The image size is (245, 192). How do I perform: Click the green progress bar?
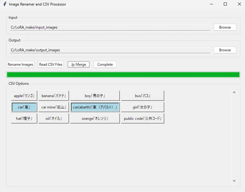pyautogui.click(x=123, y=75)
